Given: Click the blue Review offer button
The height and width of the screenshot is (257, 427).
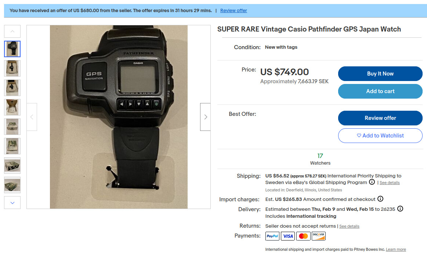Looking at the screenshot, I should click(x=380, y=118).
